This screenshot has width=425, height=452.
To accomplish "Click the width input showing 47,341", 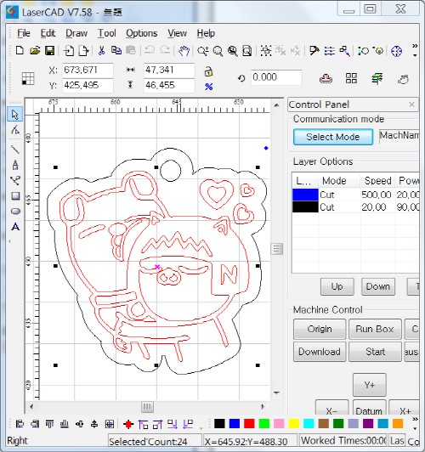I will [169, 70].
